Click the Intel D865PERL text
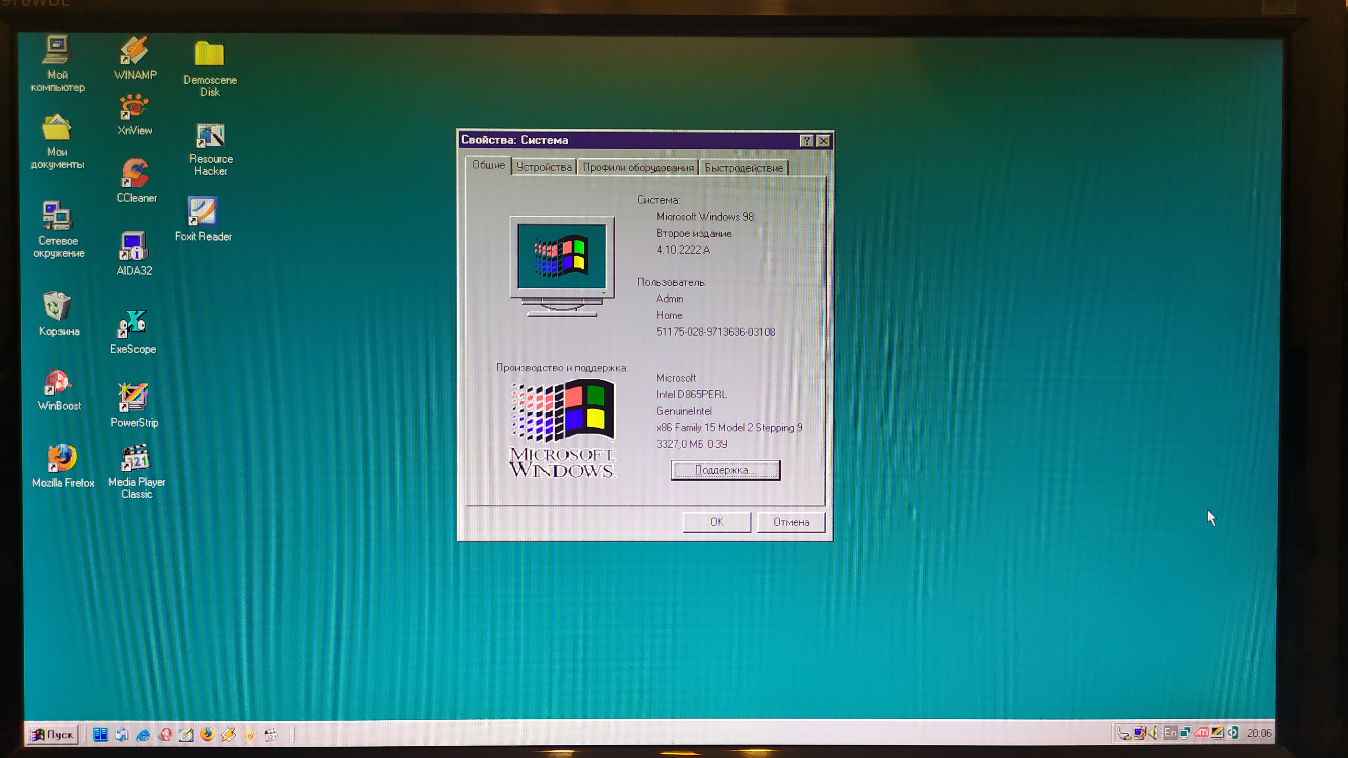This screenshot has width=1348, height=758. [691, 394]
